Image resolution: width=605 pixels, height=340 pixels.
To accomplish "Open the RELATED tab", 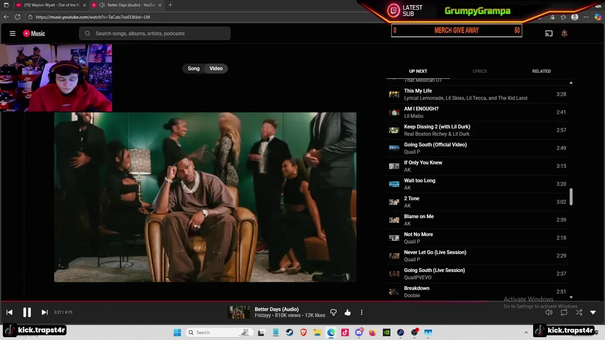I will pyautogui.click(x=541, y=71).
